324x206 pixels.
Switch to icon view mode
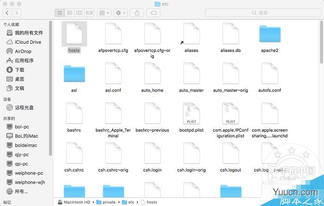pyautogui.click(x=60, y=13)
